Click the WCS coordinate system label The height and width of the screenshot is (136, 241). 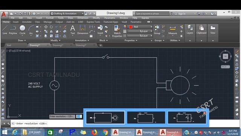[x=225, y=66]
